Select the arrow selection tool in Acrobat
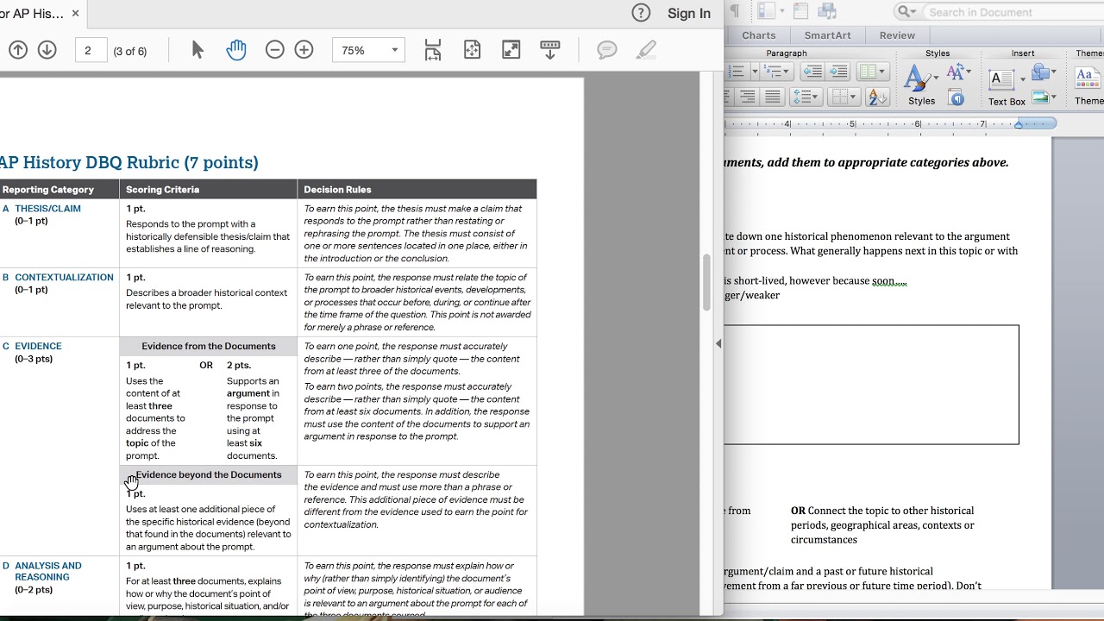Image resolution: width=1104 pixels, height=621 pixels. [x=198, y=50]
